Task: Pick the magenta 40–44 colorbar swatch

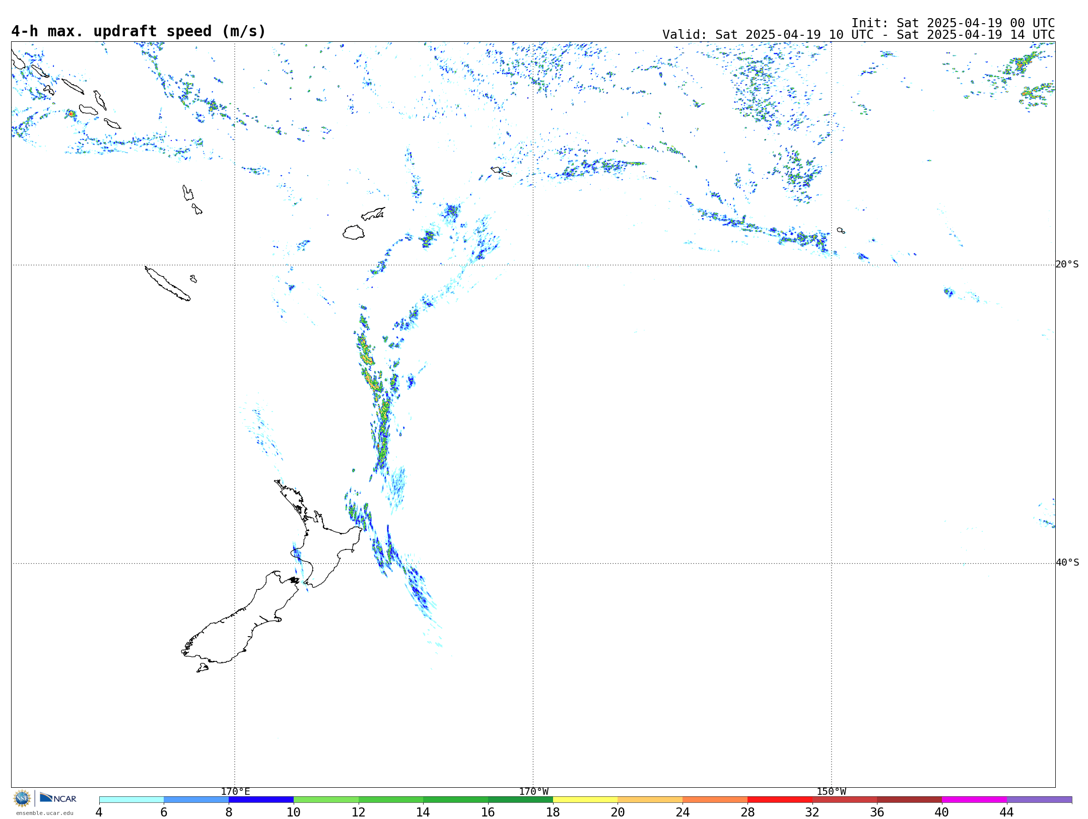Action: pos(975,800)
